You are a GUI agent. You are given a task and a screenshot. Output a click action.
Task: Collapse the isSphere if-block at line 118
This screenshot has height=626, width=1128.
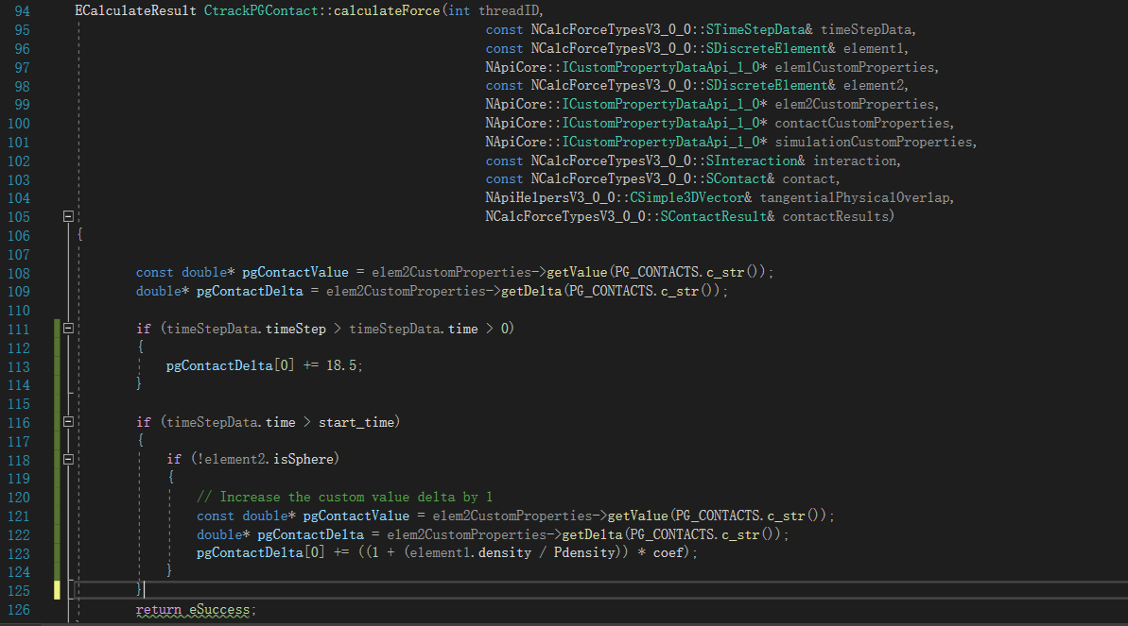(x=68, y=459)
